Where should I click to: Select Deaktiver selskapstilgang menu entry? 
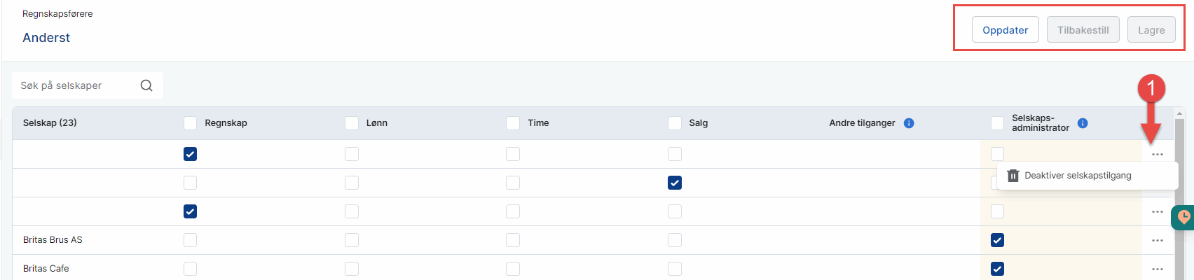tap(1078, 176)
